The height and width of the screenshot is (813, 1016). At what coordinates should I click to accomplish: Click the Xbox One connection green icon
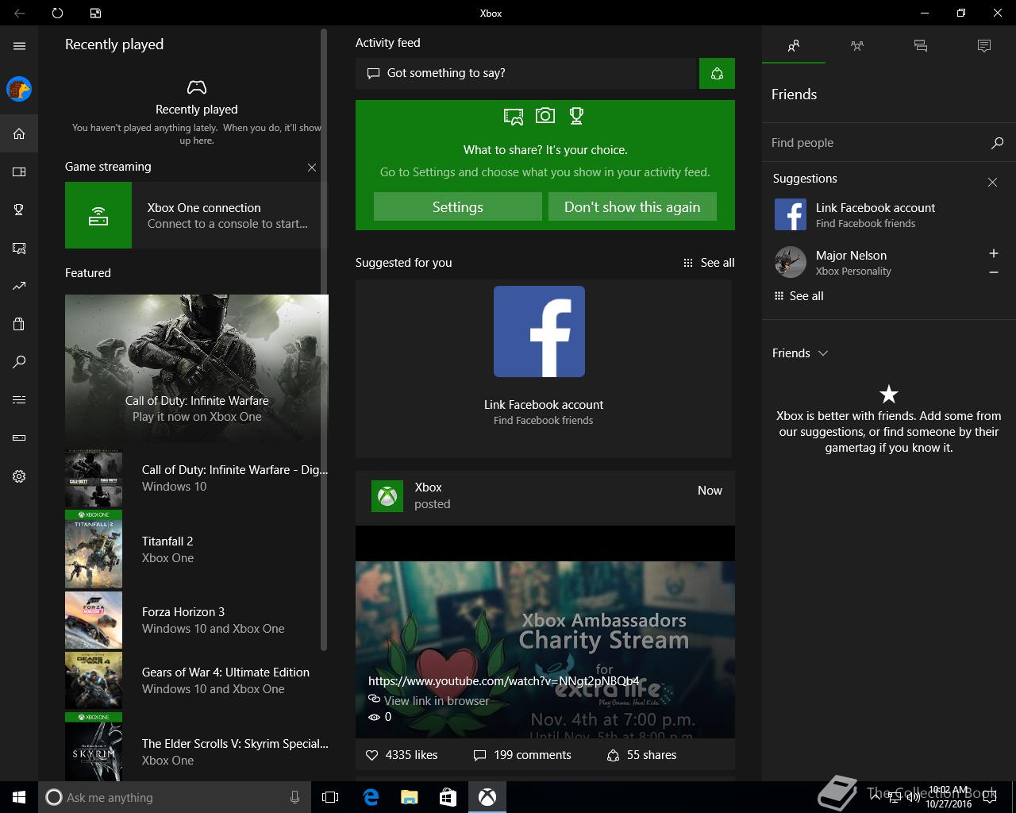[x=98, y=215]
